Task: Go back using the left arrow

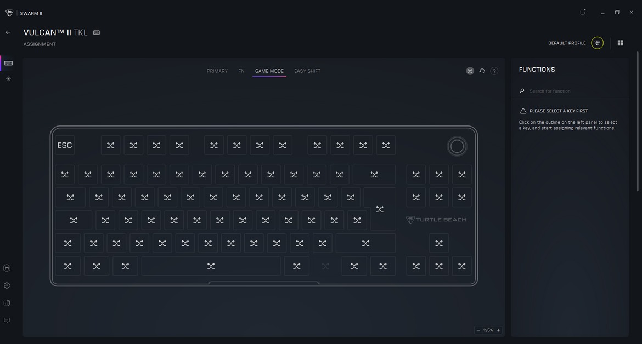Action: pyautogui.click(x=8, y=32)
